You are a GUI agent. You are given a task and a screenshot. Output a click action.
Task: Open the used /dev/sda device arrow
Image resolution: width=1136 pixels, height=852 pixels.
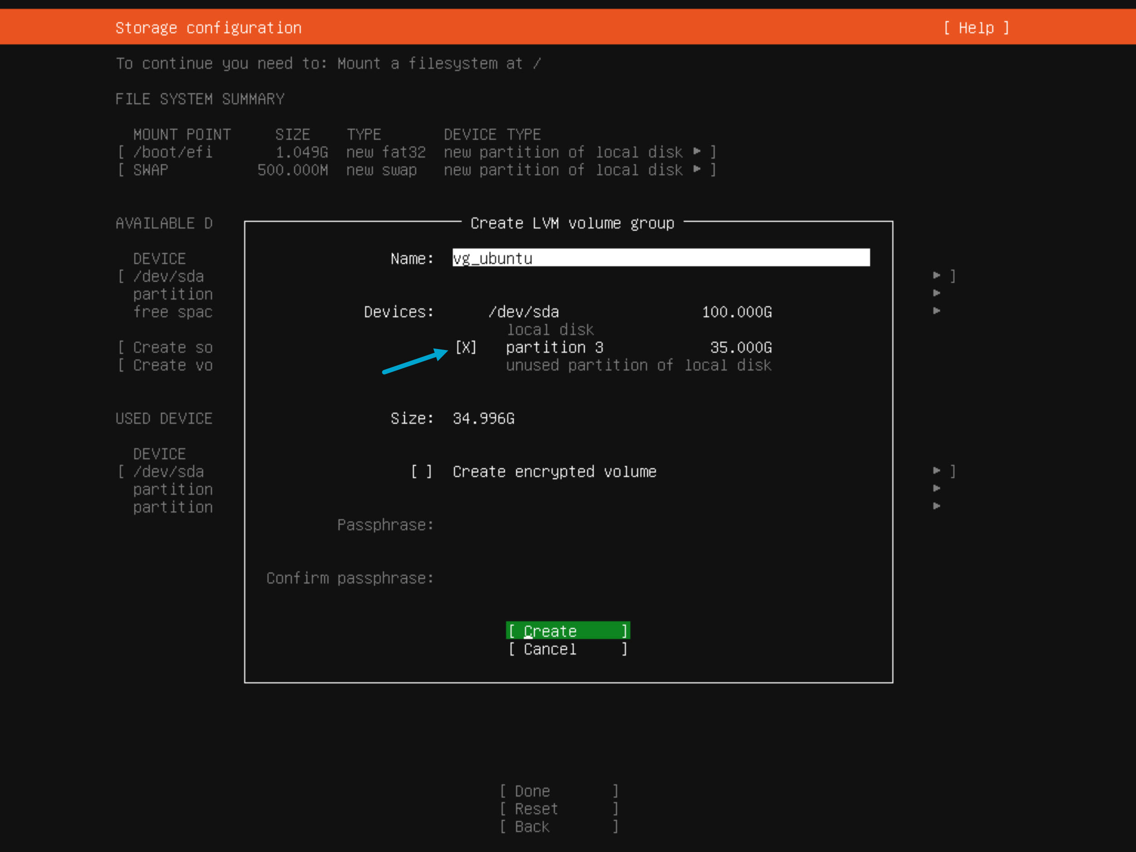pyautogui.click(x=936, y=471)
